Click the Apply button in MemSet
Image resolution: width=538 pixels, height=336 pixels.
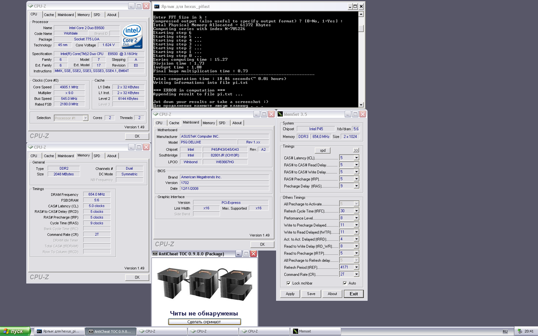click(290, 294)
